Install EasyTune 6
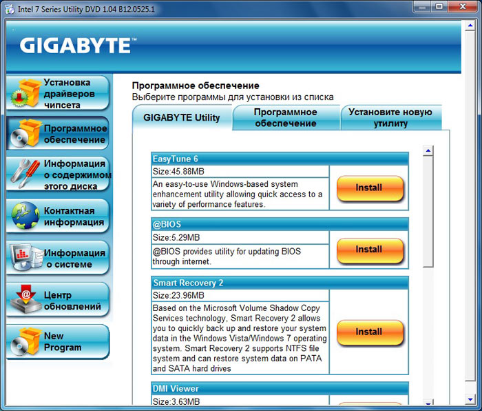 point(370,188)
